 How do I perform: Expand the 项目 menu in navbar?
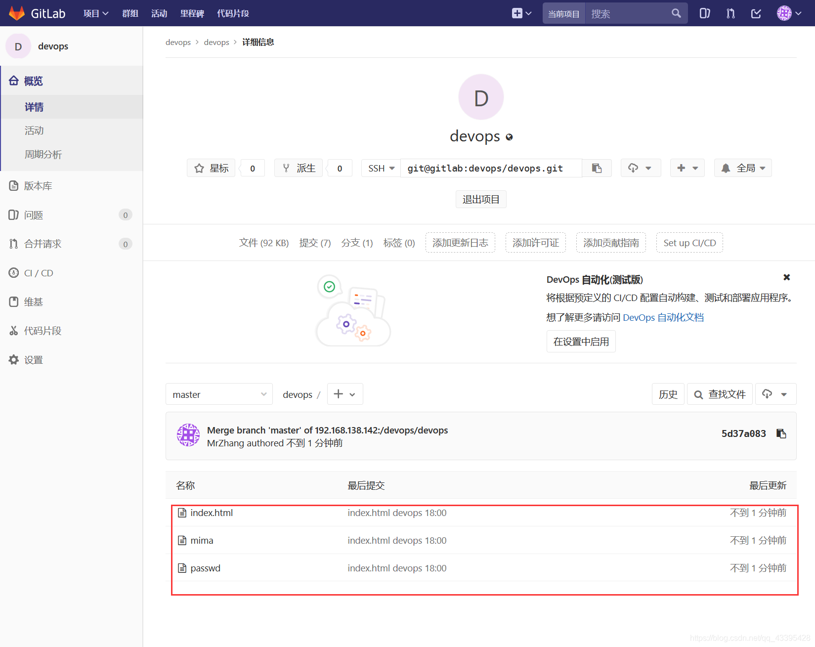[96, 13]
